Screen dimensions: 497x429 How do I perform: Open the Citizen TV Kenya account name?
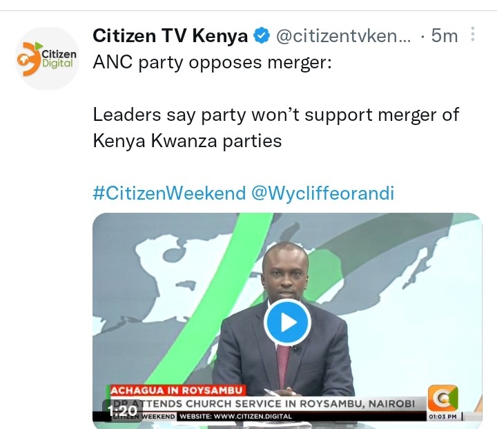[x=170, y=35]
